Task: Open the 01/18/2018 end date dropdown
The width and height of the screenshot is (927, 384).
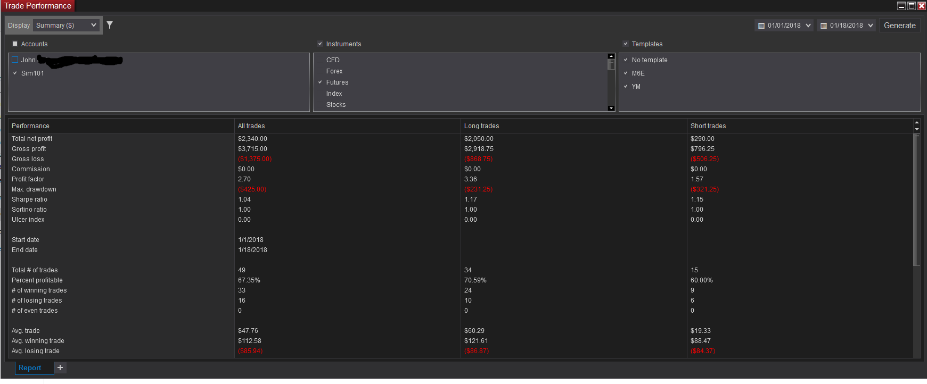Action: (x=846, y=25)
